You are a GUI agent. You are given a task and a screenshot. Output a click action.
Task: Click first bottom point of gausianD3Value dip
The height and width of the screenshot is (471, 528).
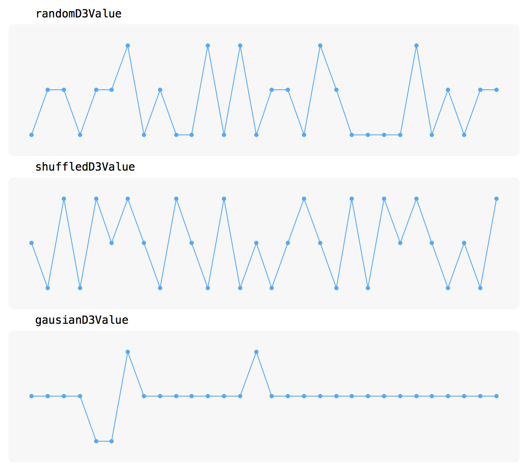click(x=96, y=441)
